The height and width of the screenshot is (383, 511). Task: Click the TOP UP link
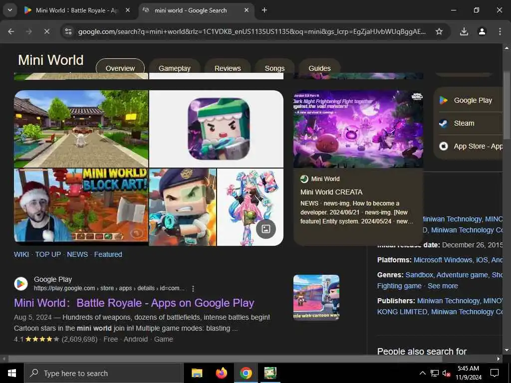48,254
